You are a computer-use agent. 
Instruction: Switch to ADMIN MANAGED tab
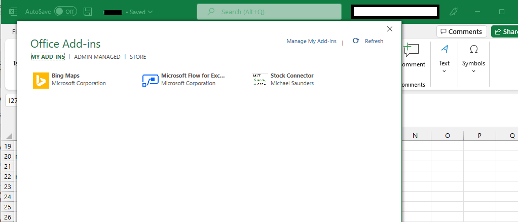coord(97,57)
